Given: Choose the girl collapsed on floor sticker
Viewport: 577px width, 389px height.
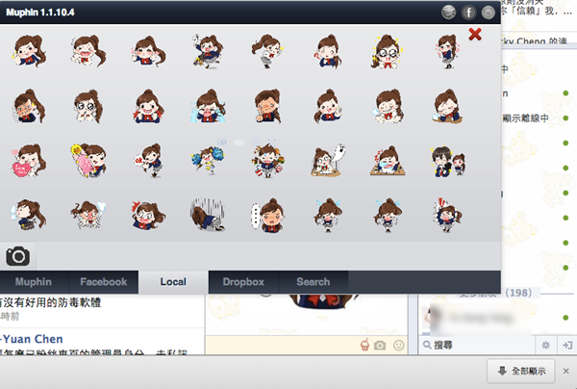Looking at the screenshot, I should click(x=207, y=215).
